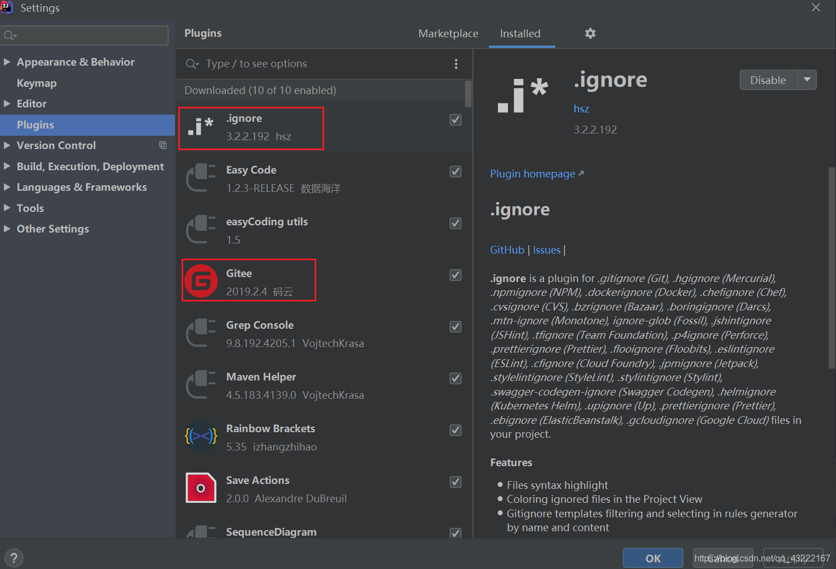836x569 pixels.
Task: Click the OK button
Action: pos(653,558)
